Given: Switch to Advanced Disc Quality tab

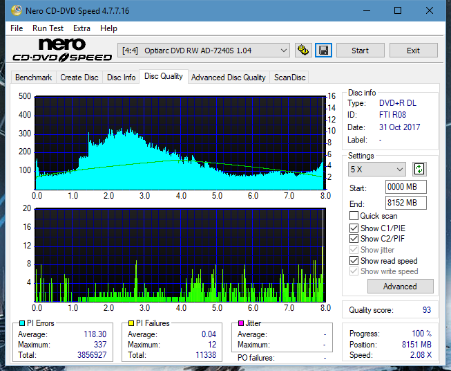Looking at the screenshot, I should (x=229, y=78).
